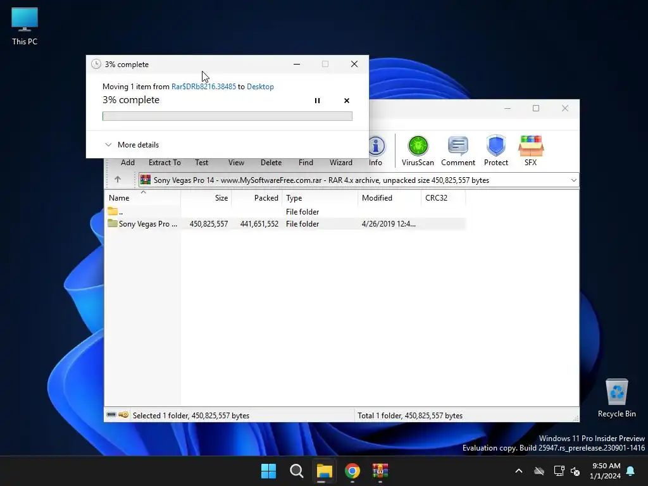Sort by the Name column header

click(142, 198)
